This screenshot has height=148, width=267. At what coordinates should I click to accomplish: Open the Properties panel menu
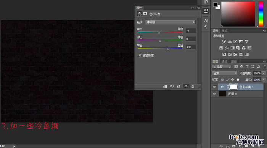(x=199, y=8)
